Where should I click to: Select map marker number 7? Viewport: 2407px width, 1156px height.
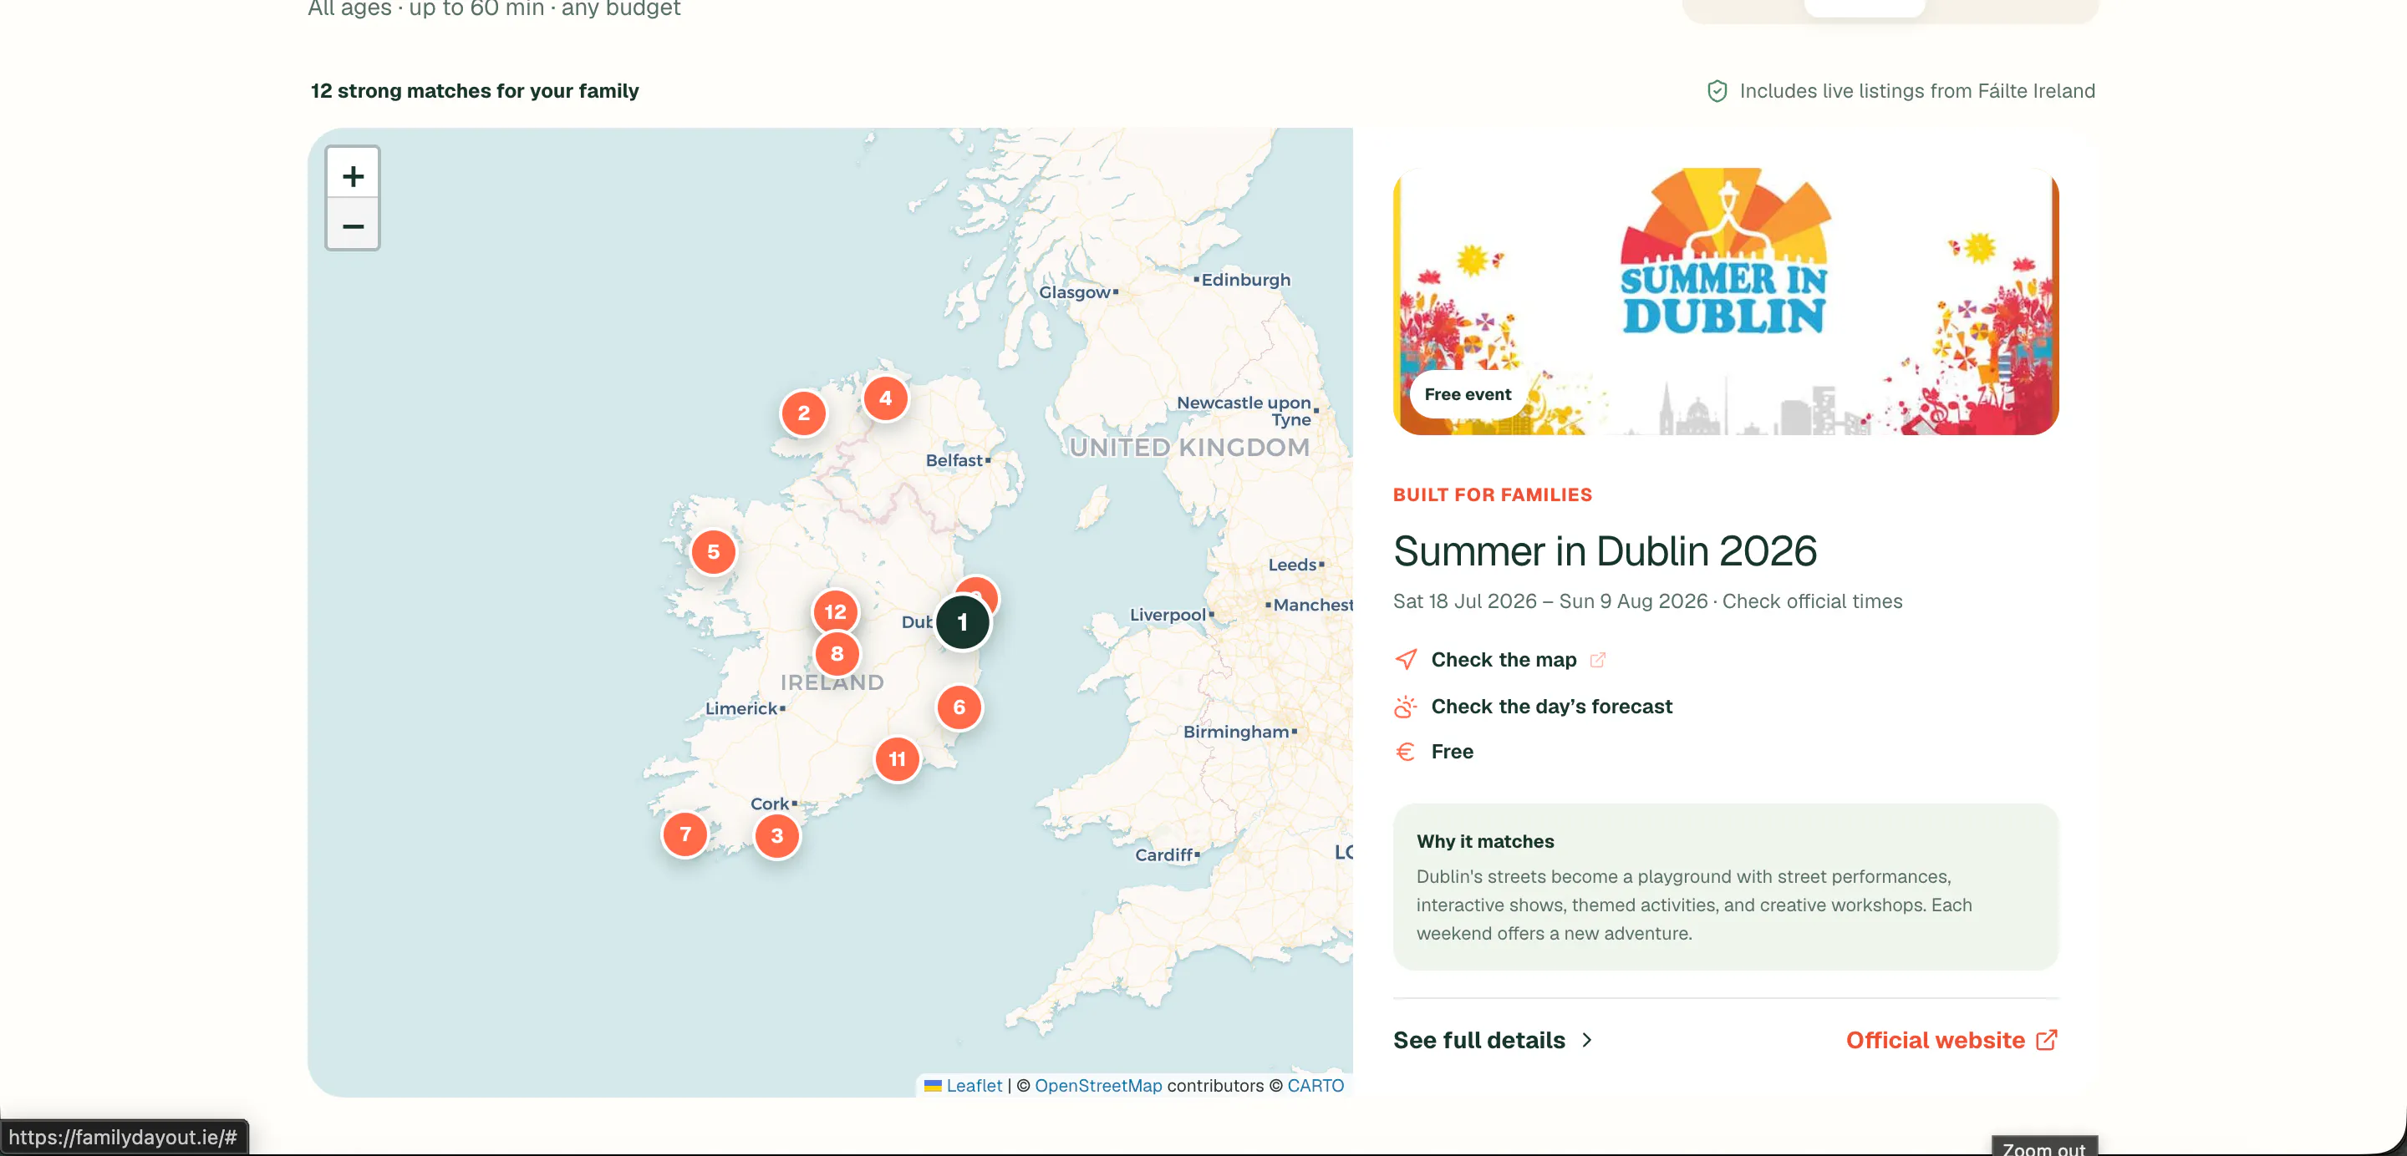[685, 834]
